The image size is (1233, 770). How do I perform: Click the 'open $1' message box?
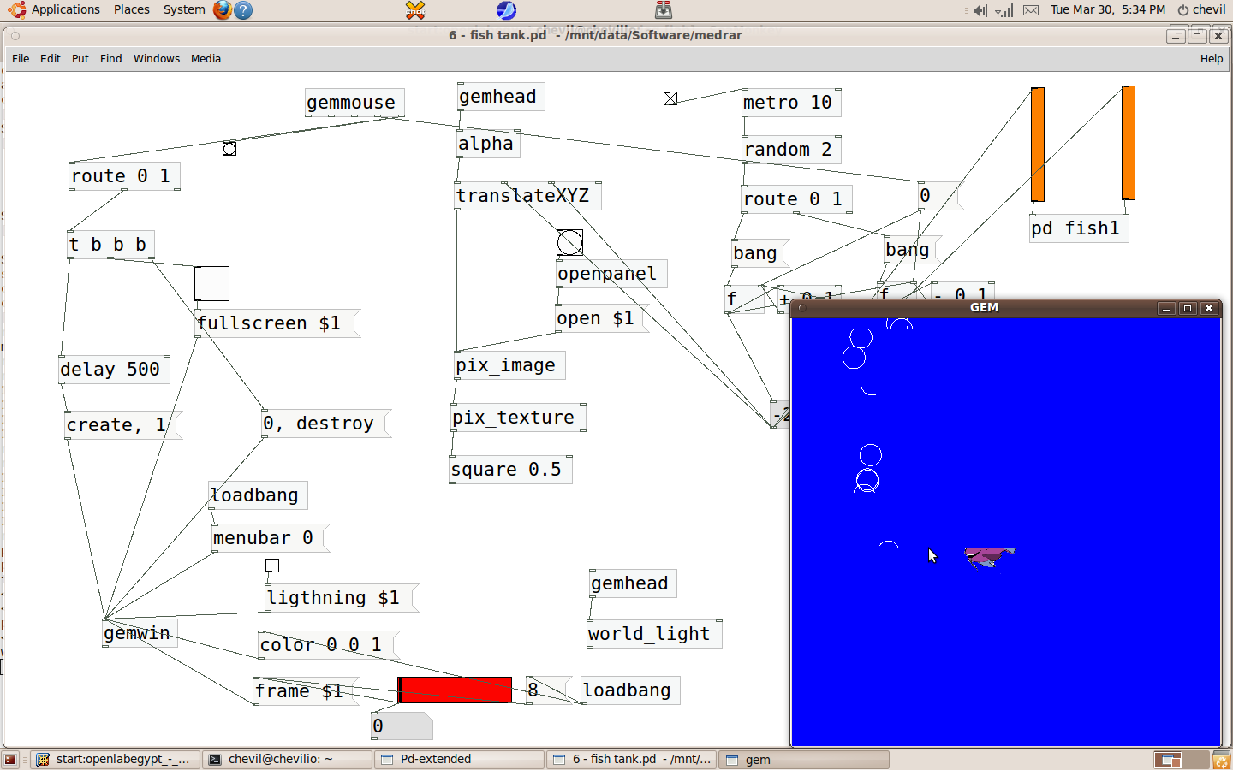pos(602,318)
